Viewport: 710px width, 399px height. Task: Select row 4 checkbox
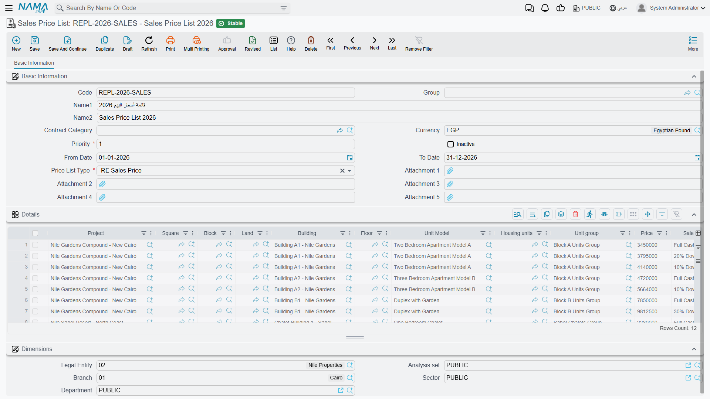click(35, 278)
